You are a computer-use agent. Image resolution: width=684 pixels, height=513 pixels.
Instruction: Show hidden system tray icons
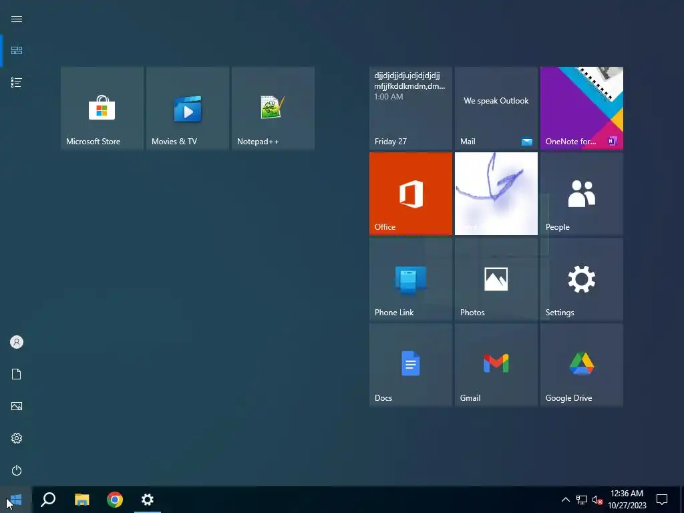click(x=565, y=500)
